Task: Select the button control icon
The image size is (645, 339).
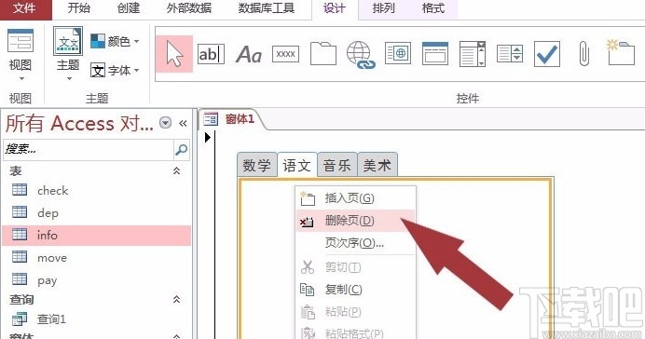Action: pos(285,54)
